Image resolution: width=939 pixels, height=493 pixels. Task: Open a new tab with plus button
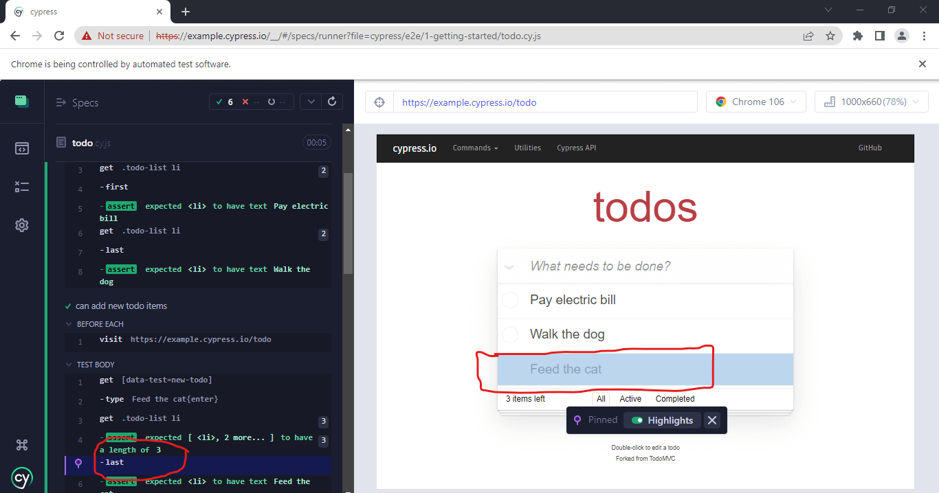185,12
